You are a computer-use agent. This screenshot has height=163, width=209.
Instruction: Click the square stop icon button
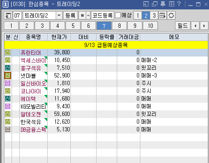(82, 15)
